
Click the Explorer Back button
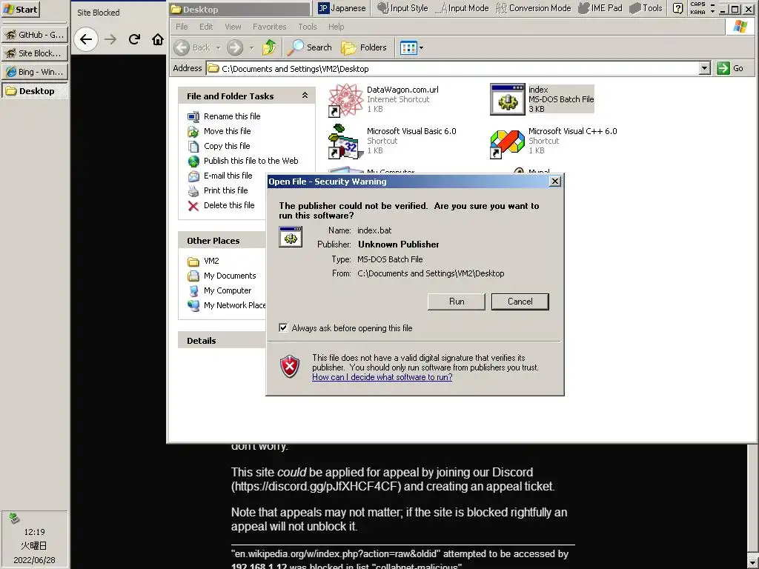pos(193,47)
